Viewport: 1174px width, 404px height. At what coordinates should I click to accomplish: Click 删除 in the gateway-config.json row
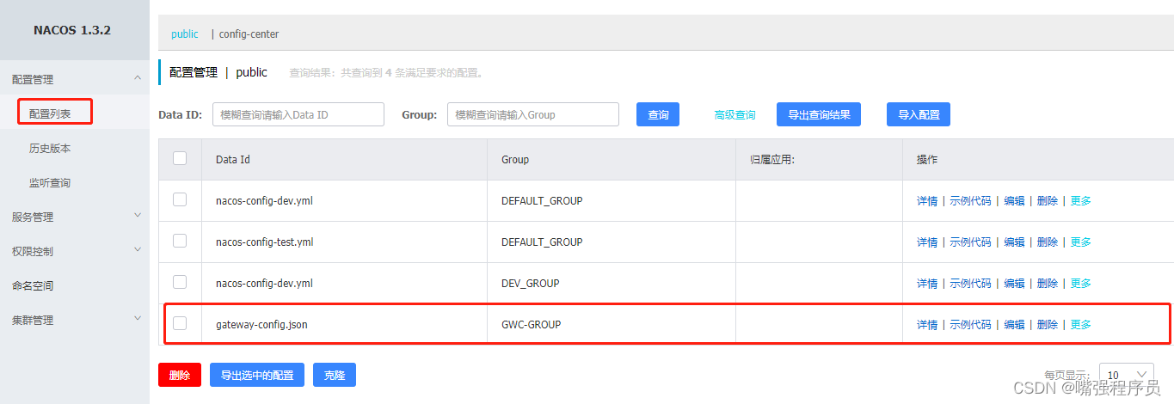[1048, 324]
